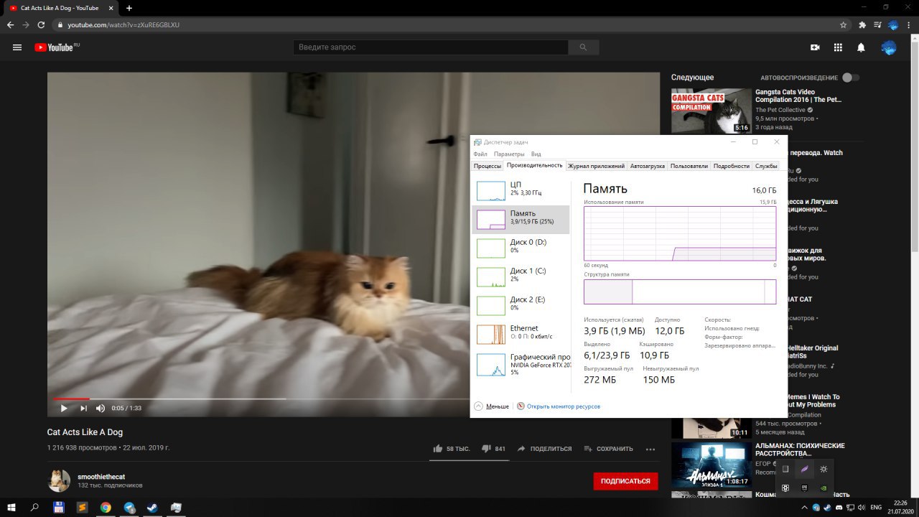This screenshot has height=517, width=919.
Task: Open the Chrome extensions puzzle icon
Action: (862, 24)
